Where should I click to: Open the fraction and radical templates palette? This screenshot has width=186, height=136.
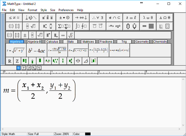click(31, 26)
